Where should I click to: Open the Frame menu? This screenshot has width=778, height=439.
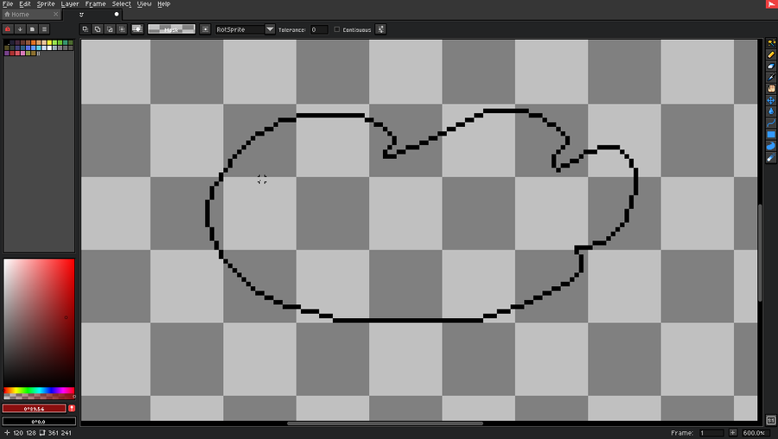point(95,4)
